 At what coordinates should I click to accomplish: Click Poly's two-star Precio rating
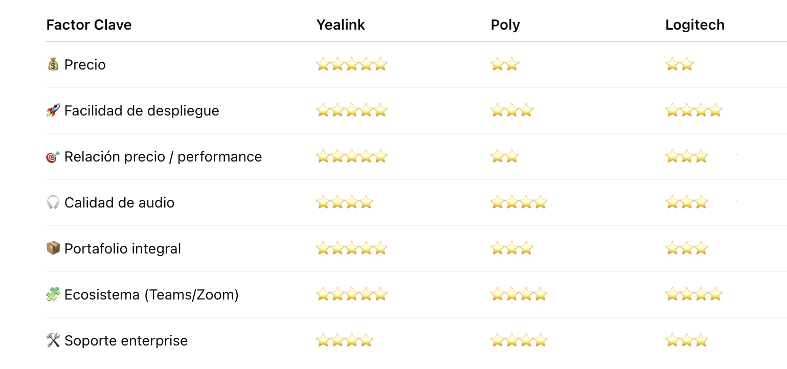pos(505,64)
